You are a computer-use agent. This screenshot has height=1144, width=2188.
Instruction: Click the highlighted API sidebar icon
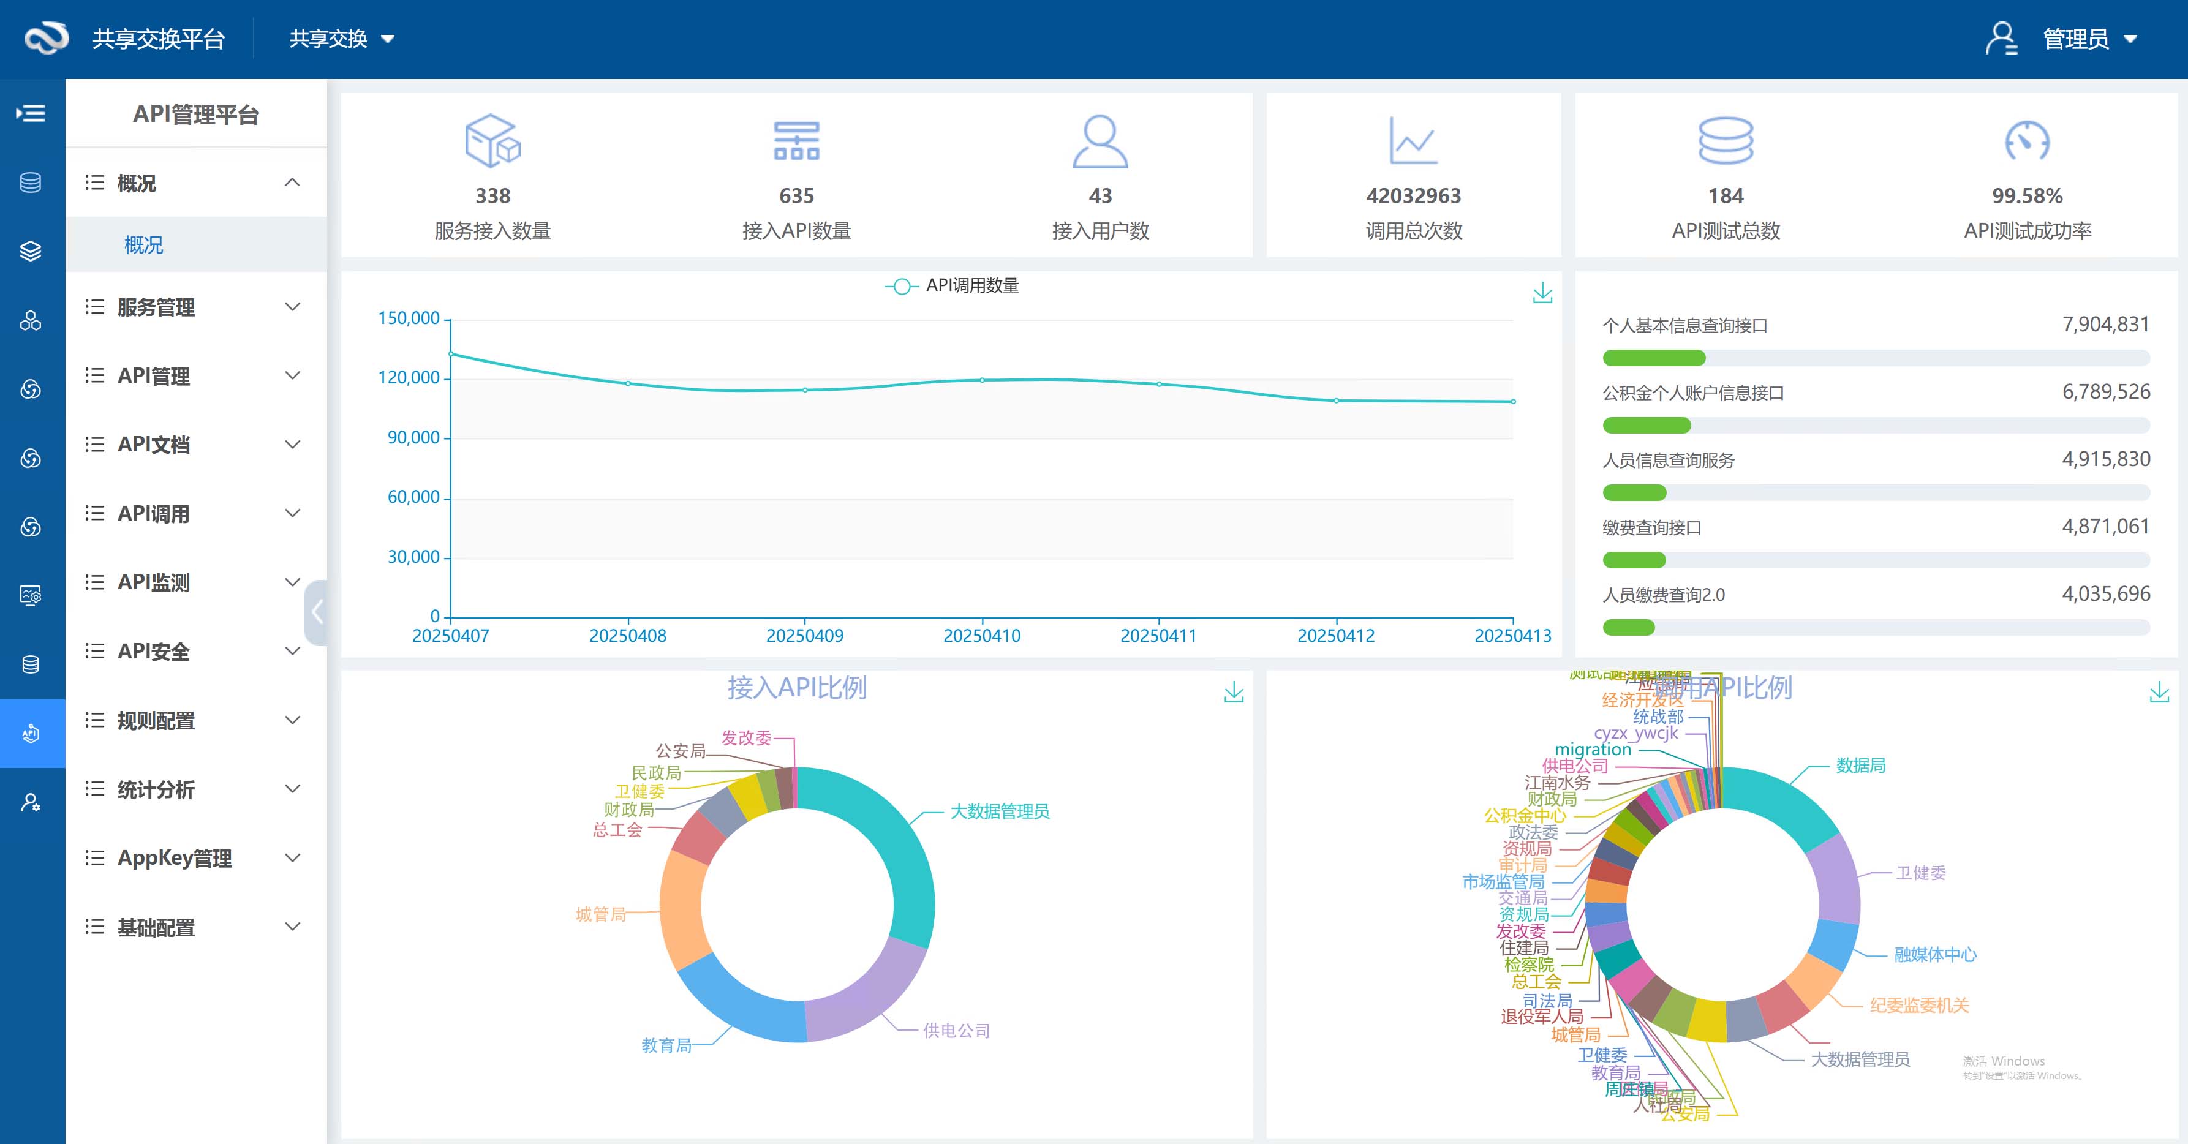[31, 733]
